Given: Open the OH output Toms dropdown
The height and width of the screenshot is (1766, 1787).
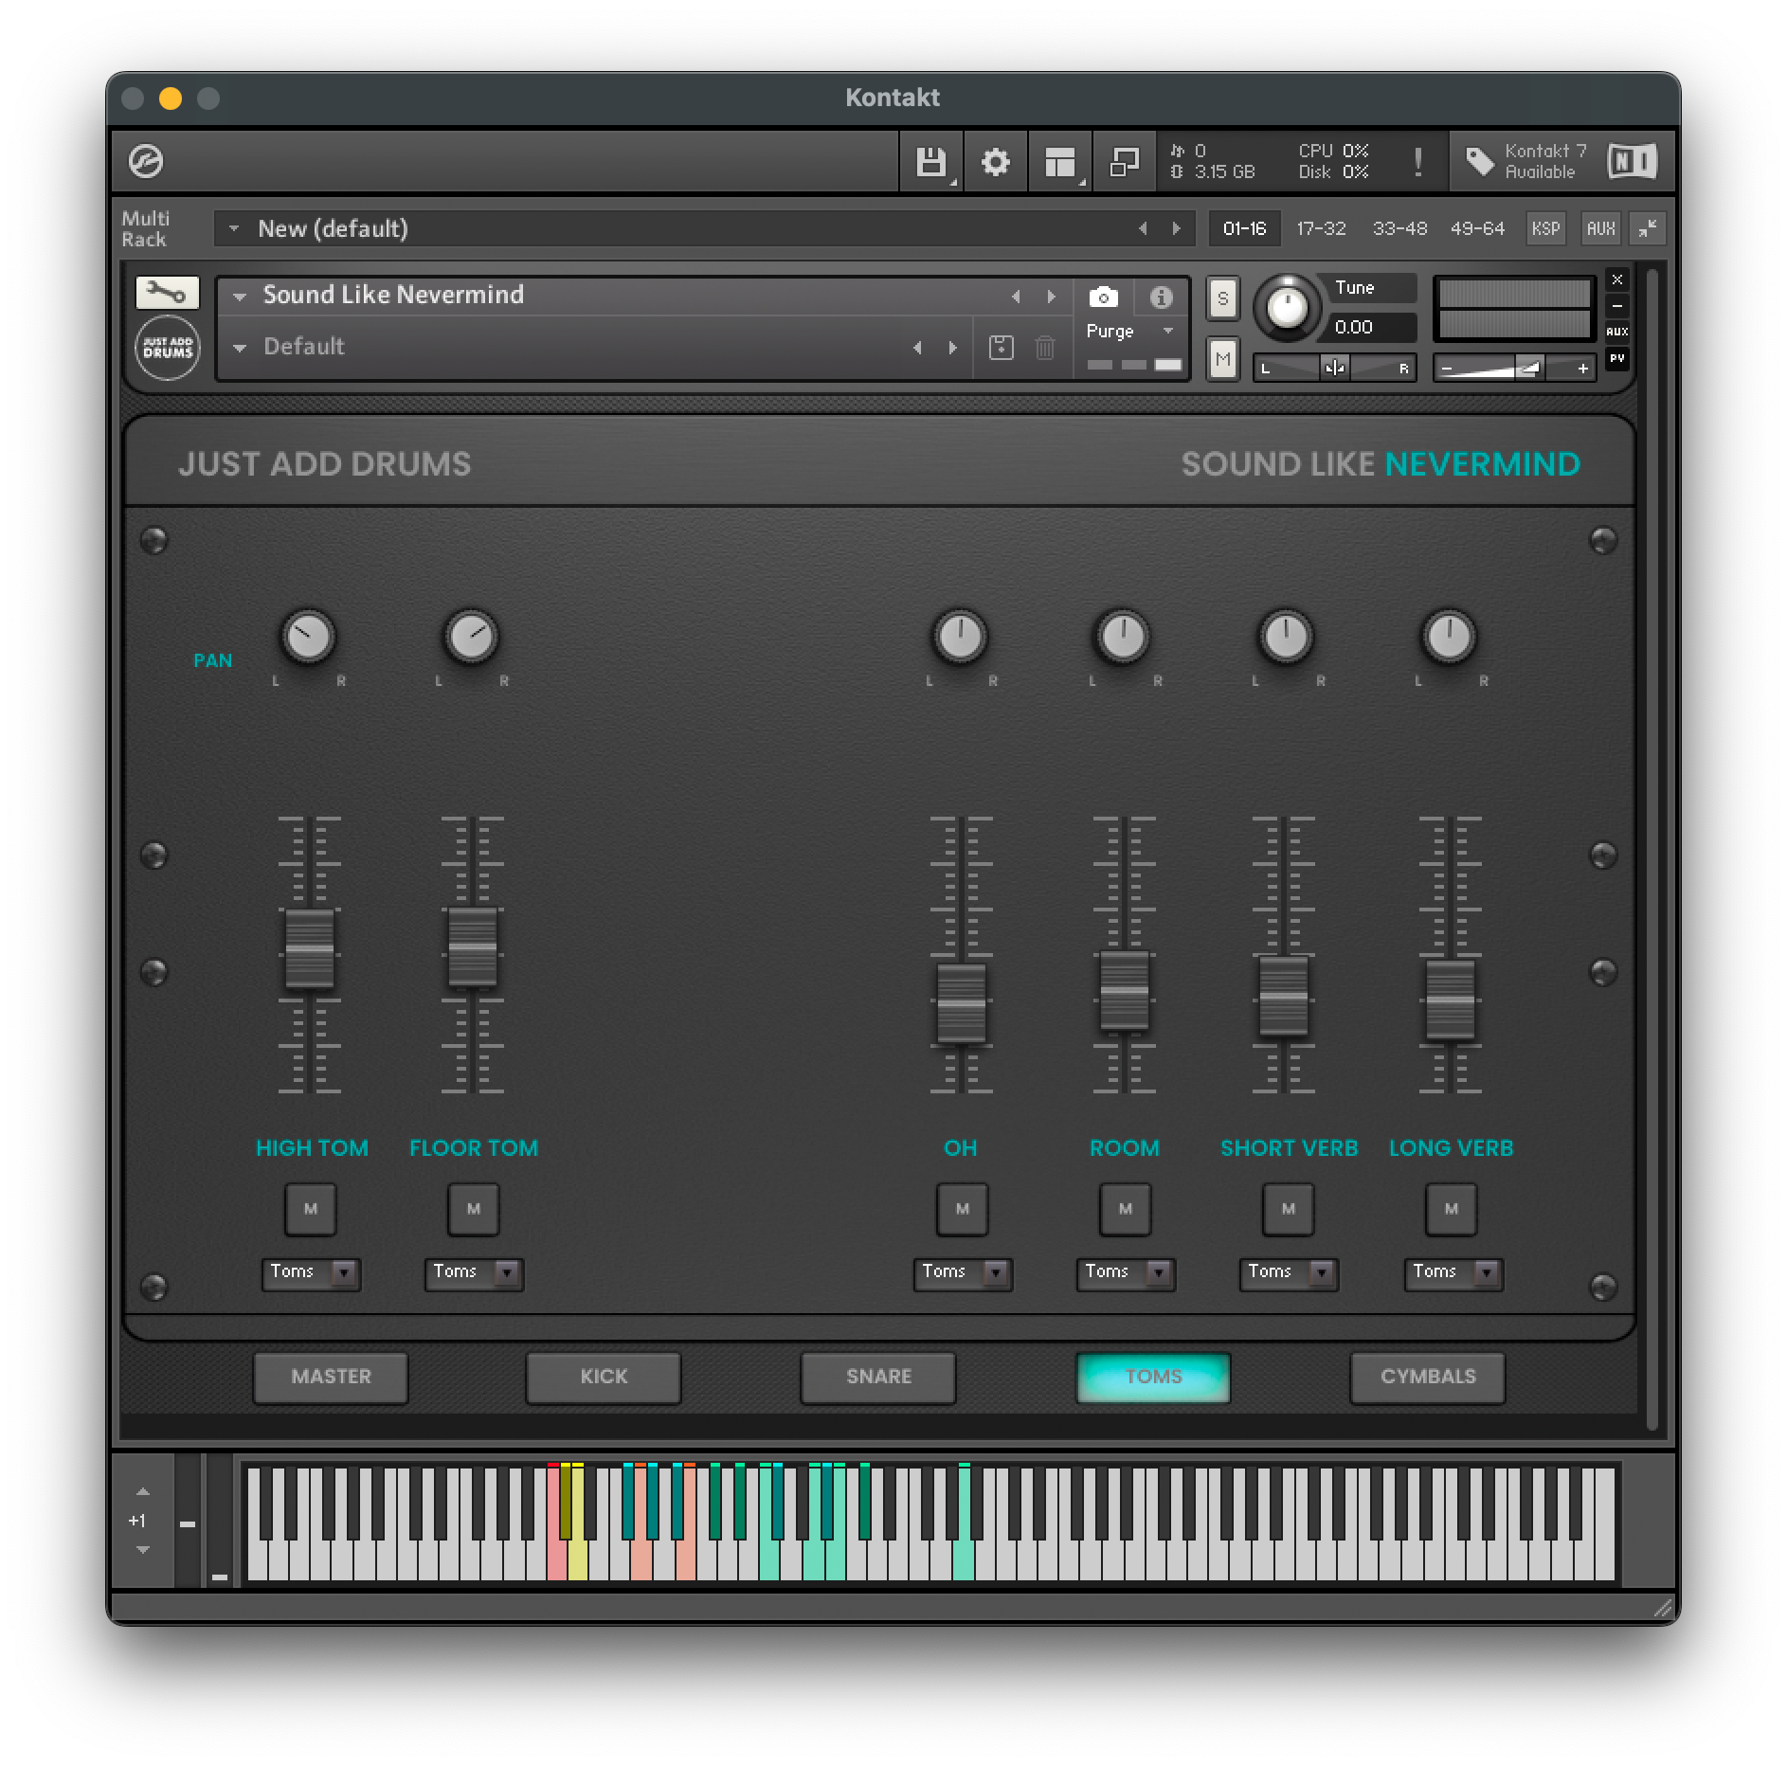Looking at the screenshot, I should click(963, 1272).
